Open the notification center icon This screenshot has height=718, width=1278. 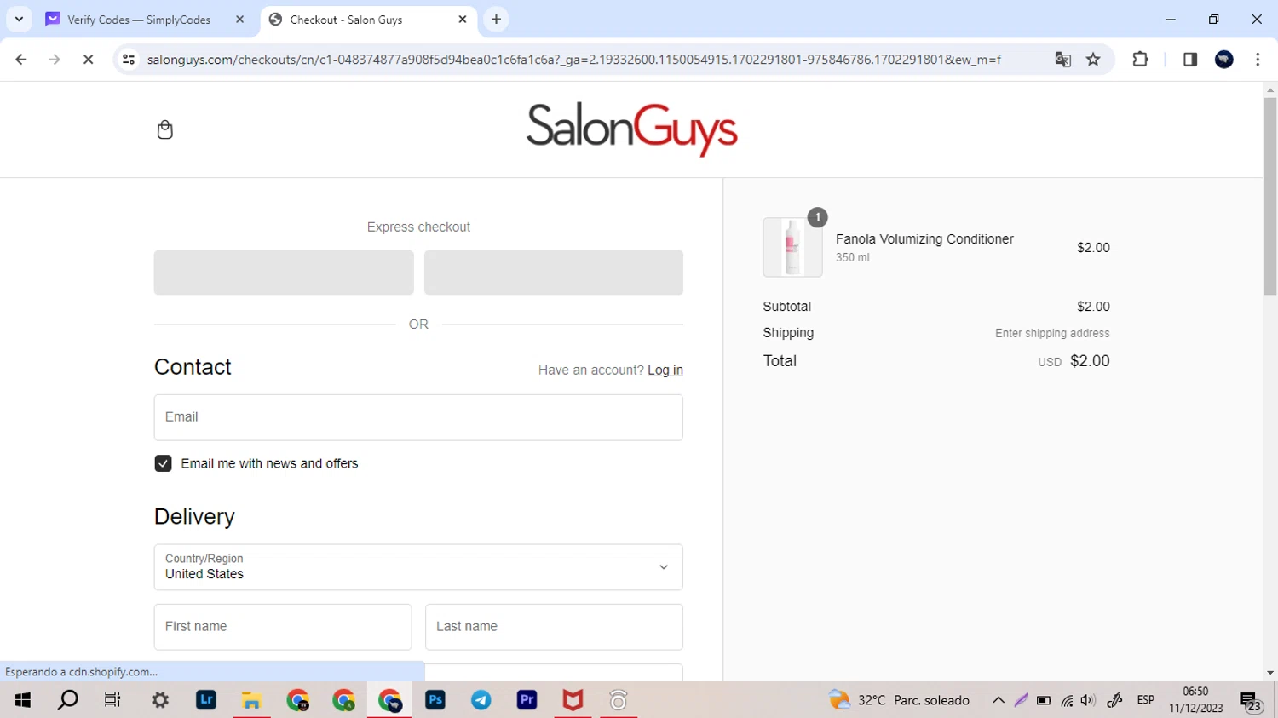pyautogui.click(x=1251, y=702)
